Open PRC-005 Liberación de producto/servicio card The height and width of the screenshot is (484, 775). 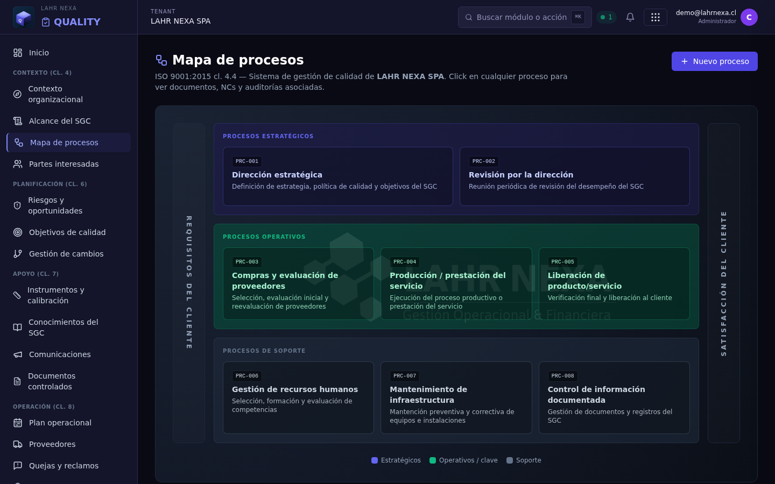click(x=614, y=284)
